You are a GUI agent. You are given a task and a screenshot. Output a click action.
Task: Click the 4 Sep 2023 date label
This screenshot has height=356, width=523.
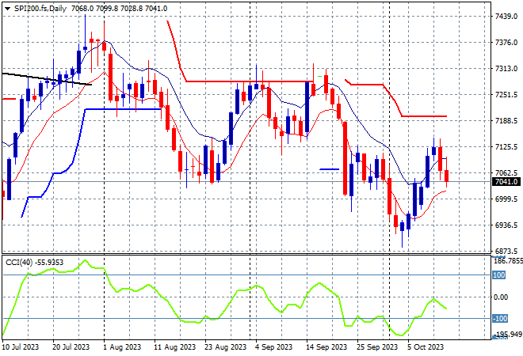(274, 347)
